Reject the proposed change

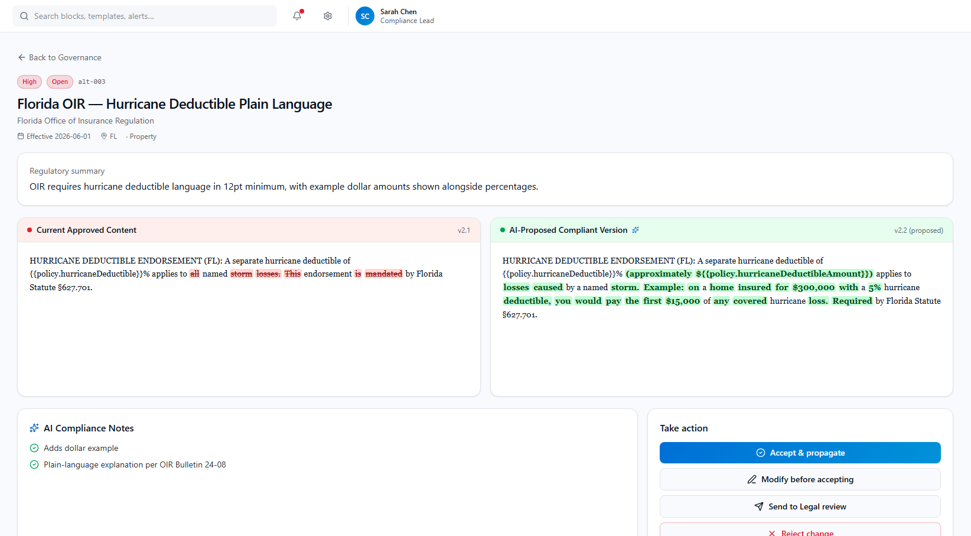(800, 529)
